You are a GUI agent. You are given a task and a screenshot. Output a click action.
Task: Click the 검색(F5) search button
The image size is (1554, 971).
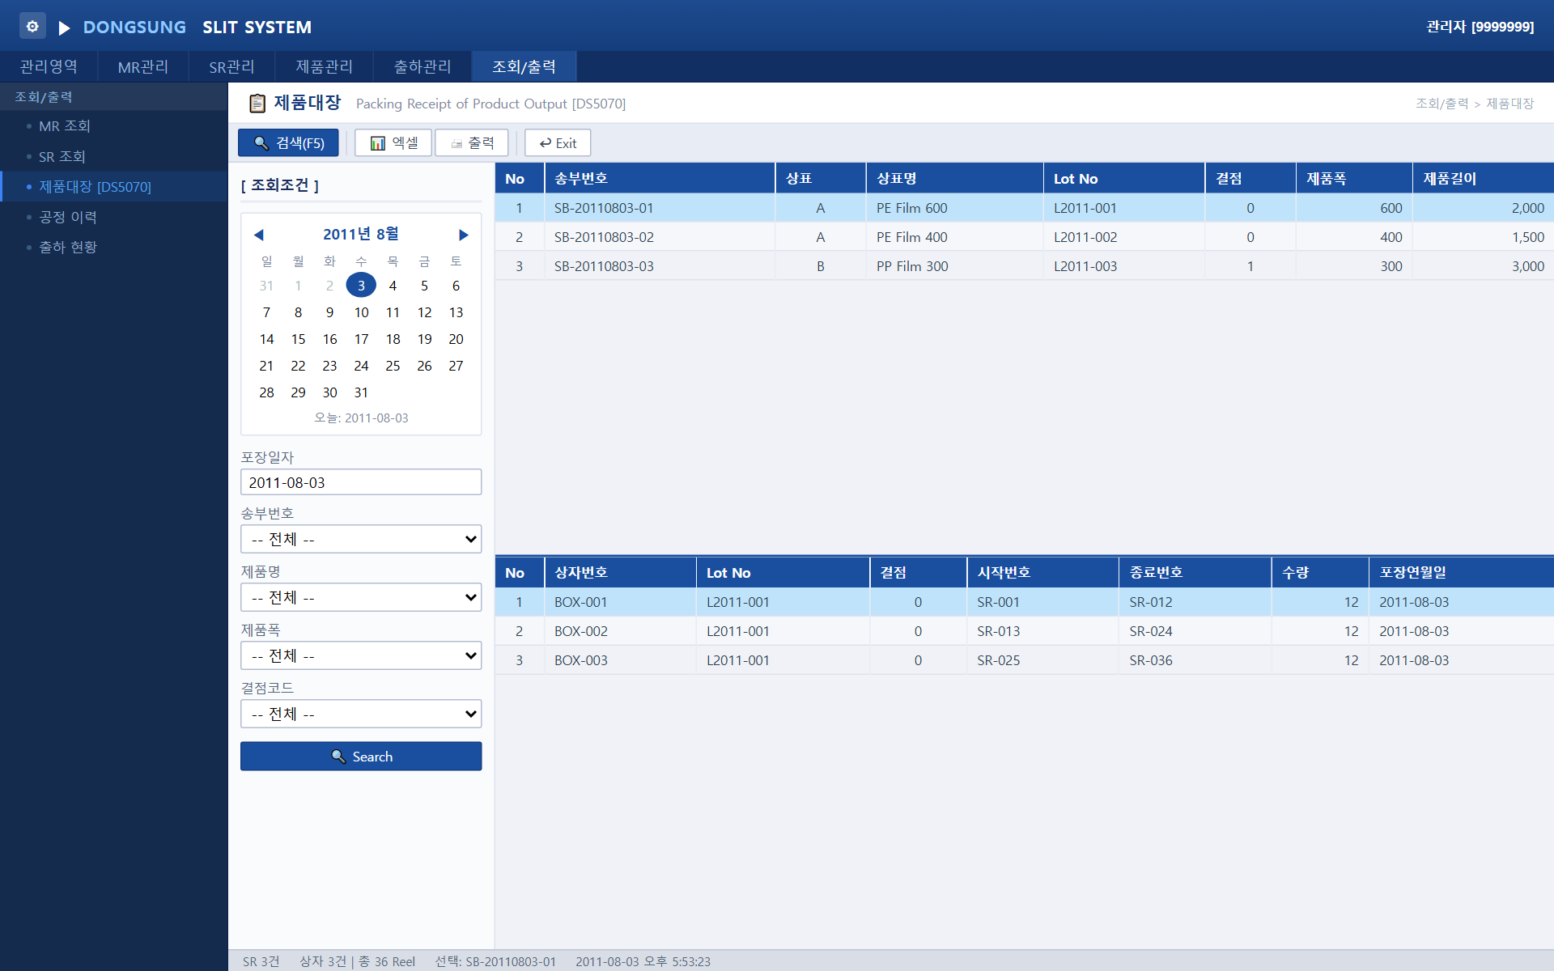pyautogui.click(x=288, y=143)
